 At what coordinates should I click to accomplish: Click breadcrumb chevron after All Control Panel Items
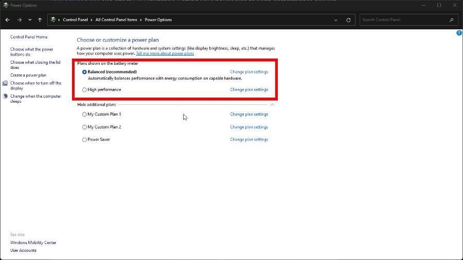[141, 20]
